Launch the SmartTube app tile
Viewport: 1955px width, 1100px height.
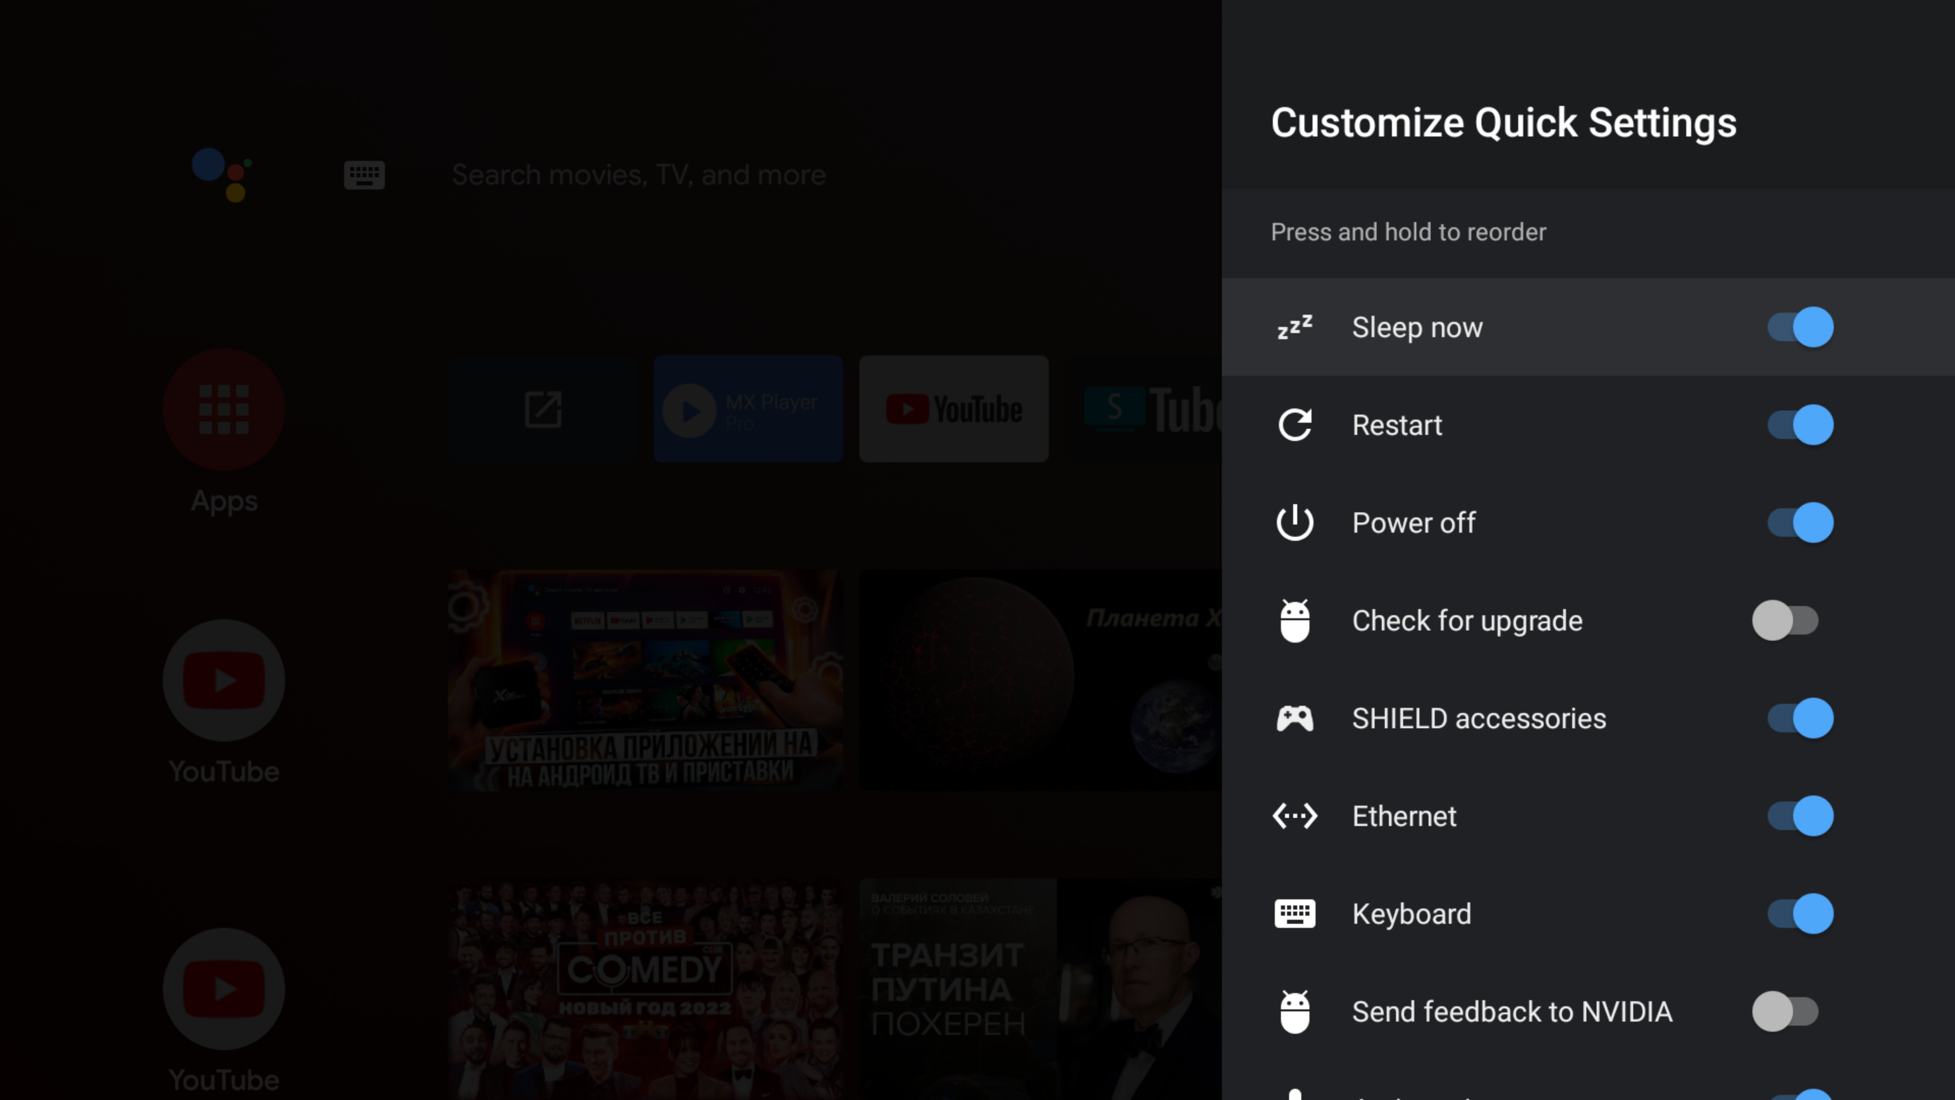pyautogui.click(x=1143, y=409)
